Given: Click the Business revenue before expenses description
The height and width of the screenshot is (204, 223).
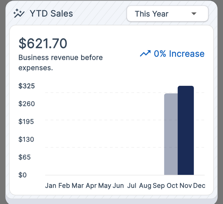Looking at the screenshot, I should coord(61,63).
